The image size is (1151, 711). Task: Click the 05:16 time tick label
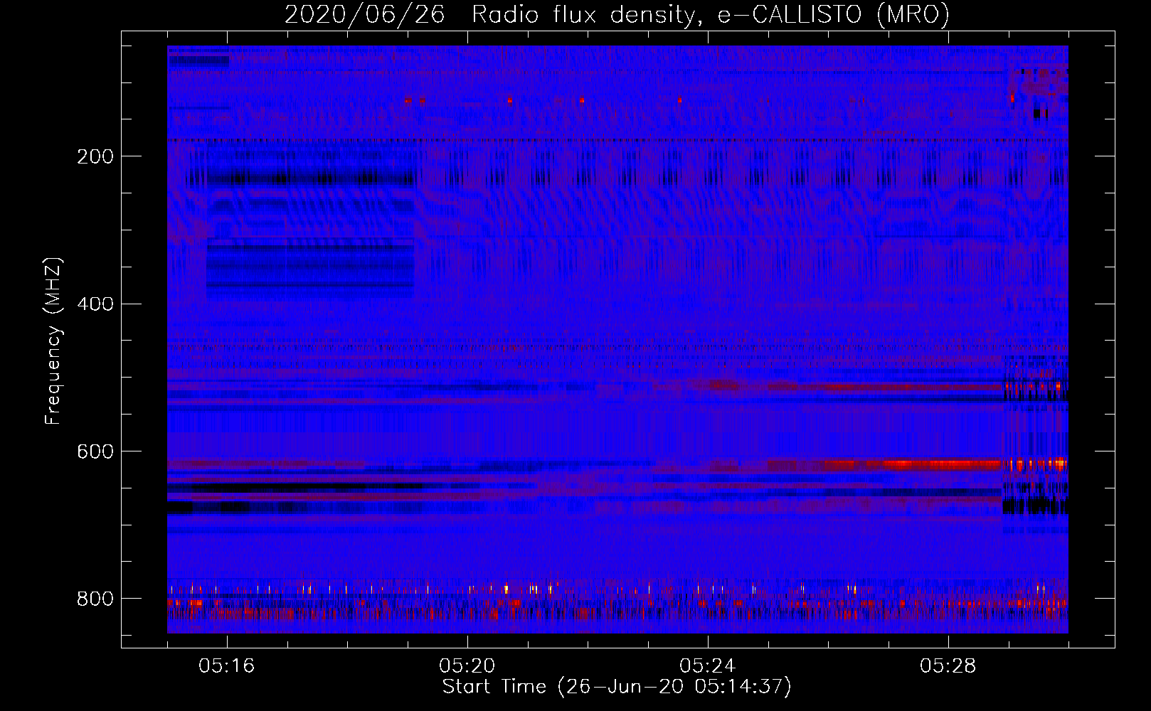point(227,666)
